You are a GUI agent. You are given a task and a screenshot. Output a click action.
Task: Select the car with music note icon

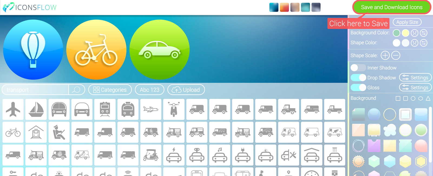coord(220,155)
